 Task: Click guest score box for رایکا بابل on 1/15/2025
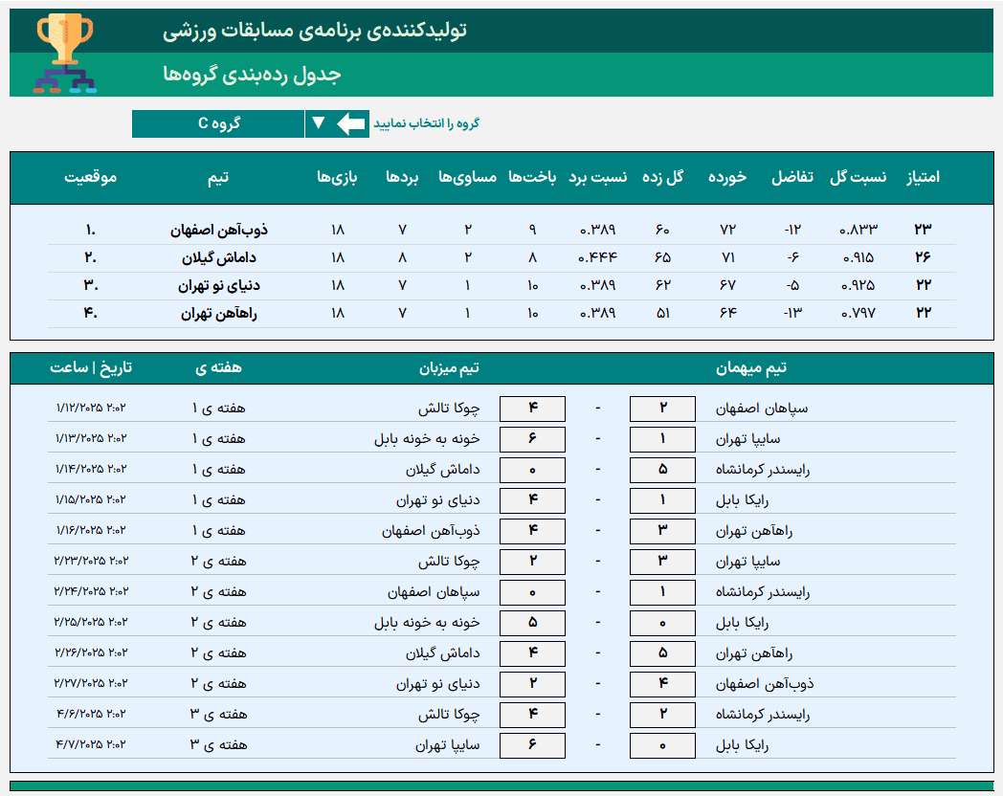tap(662, 500)
